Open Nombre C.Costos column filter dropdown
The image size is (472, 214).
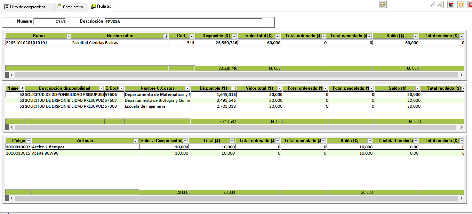(187, 89)
